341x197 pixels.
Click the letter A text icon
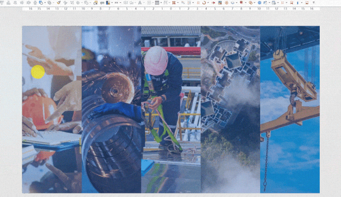click(140, 3)
